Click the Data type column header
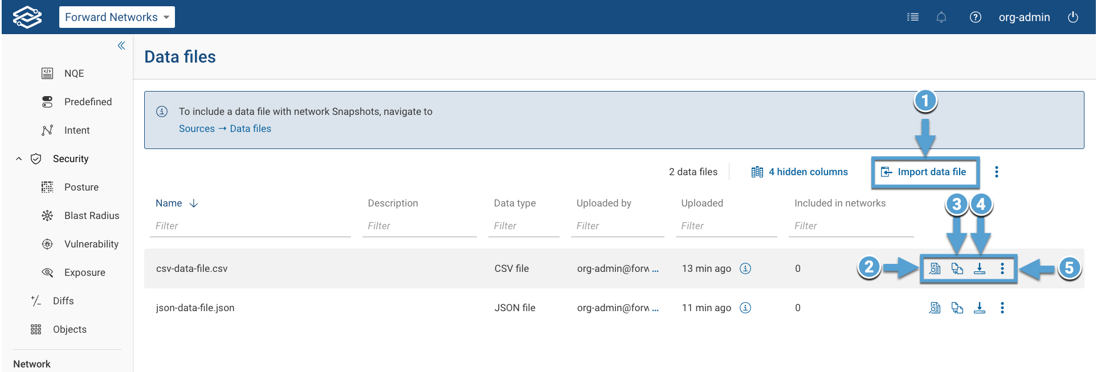 (x=515, y=203)
